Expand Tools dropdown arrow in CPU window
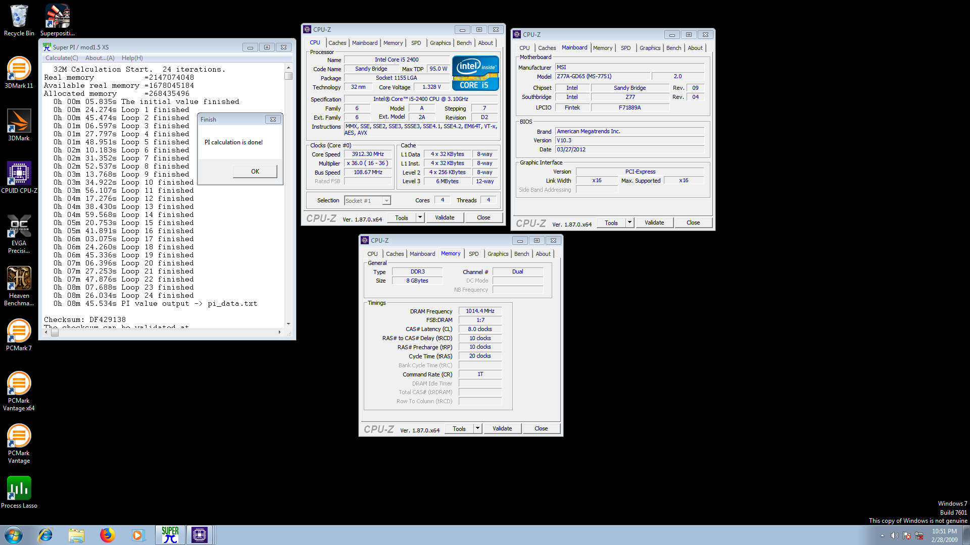 pos(420,217)
